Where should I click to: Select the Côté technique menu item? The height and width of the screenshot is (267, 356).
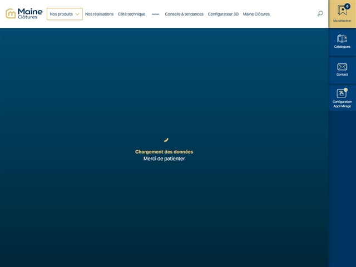tap(131, 14)
